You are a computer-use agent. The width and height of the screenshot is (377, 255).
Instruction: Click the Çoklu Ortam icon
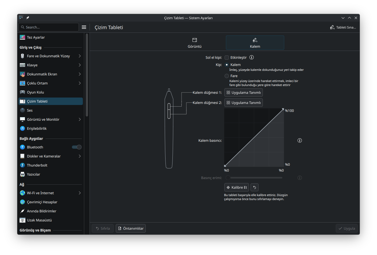click(x=22, y=83)
